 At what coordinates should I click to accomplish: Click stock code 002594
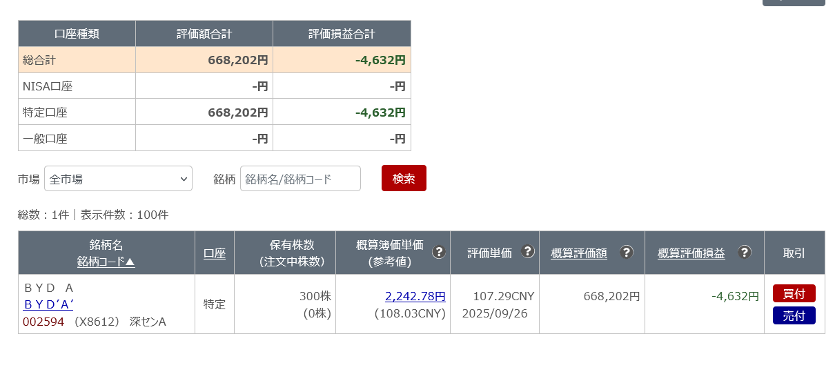(43, 322)
